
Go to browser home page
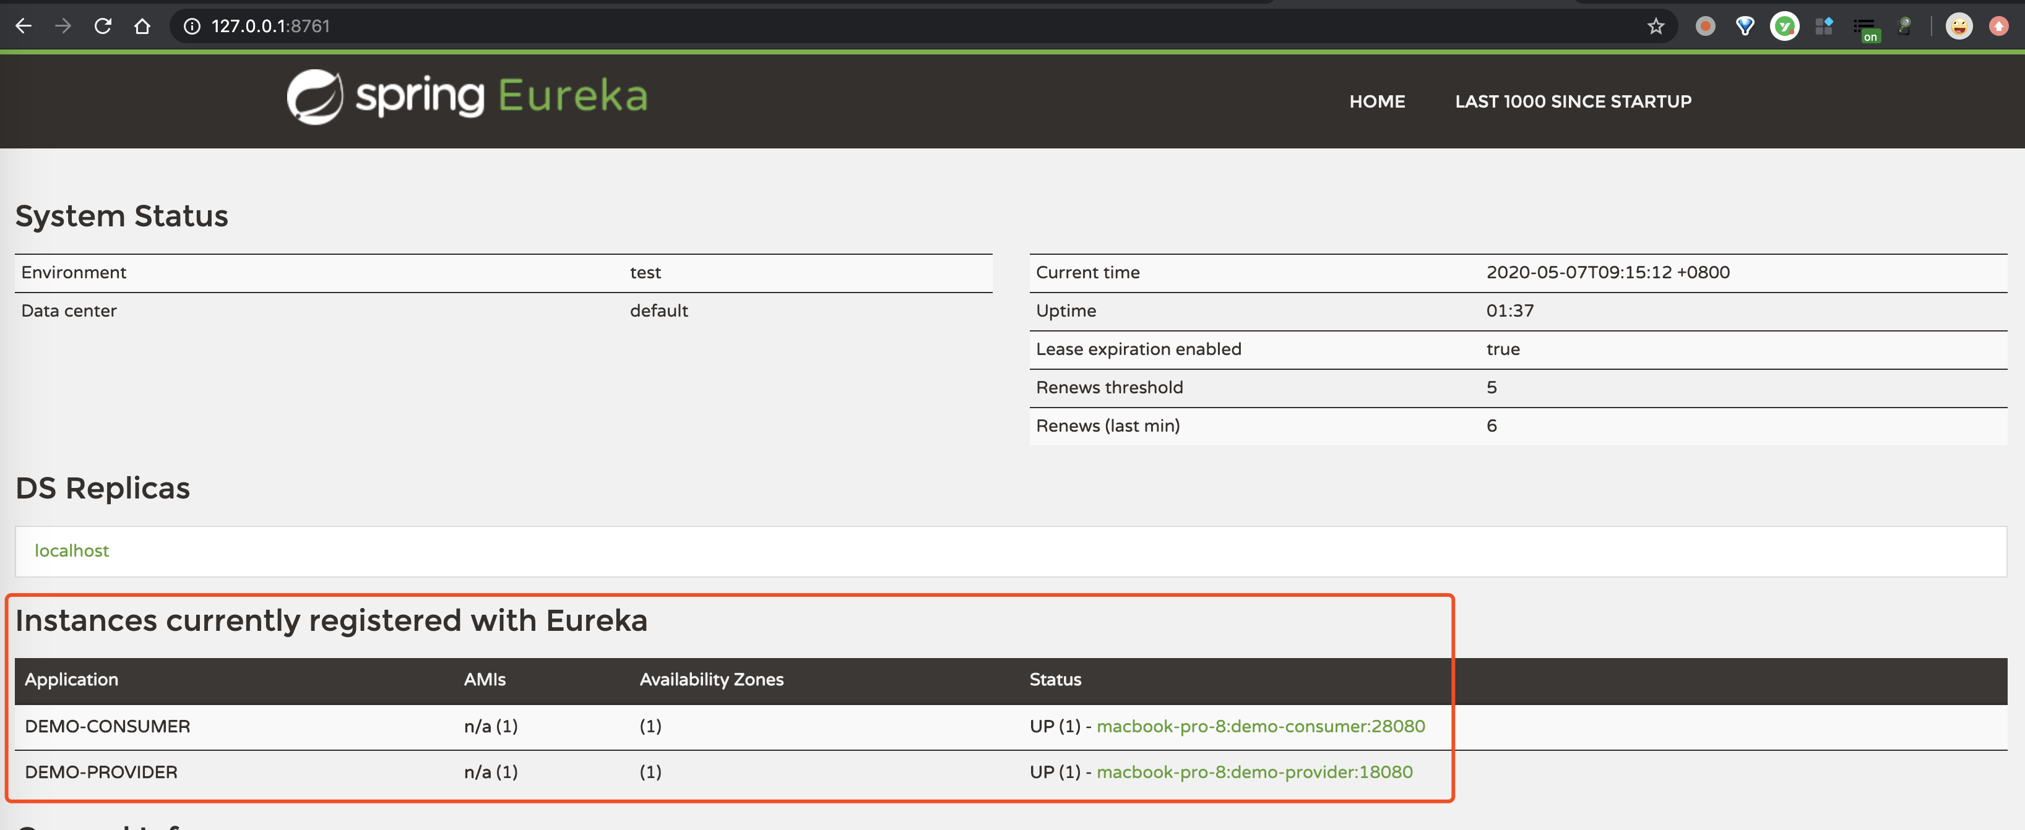(x=142, y=26)
